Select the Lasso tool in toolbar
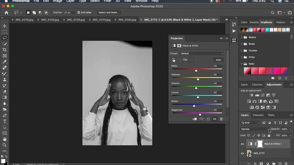 (5, 38)
